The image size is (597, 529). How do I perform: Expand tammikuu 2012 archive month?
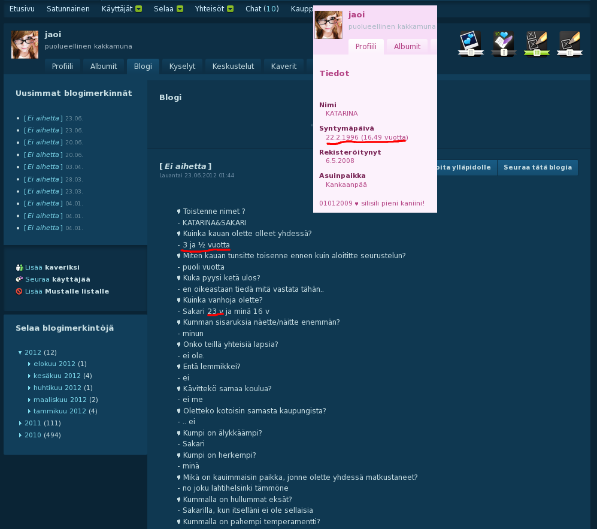(29, 412)
